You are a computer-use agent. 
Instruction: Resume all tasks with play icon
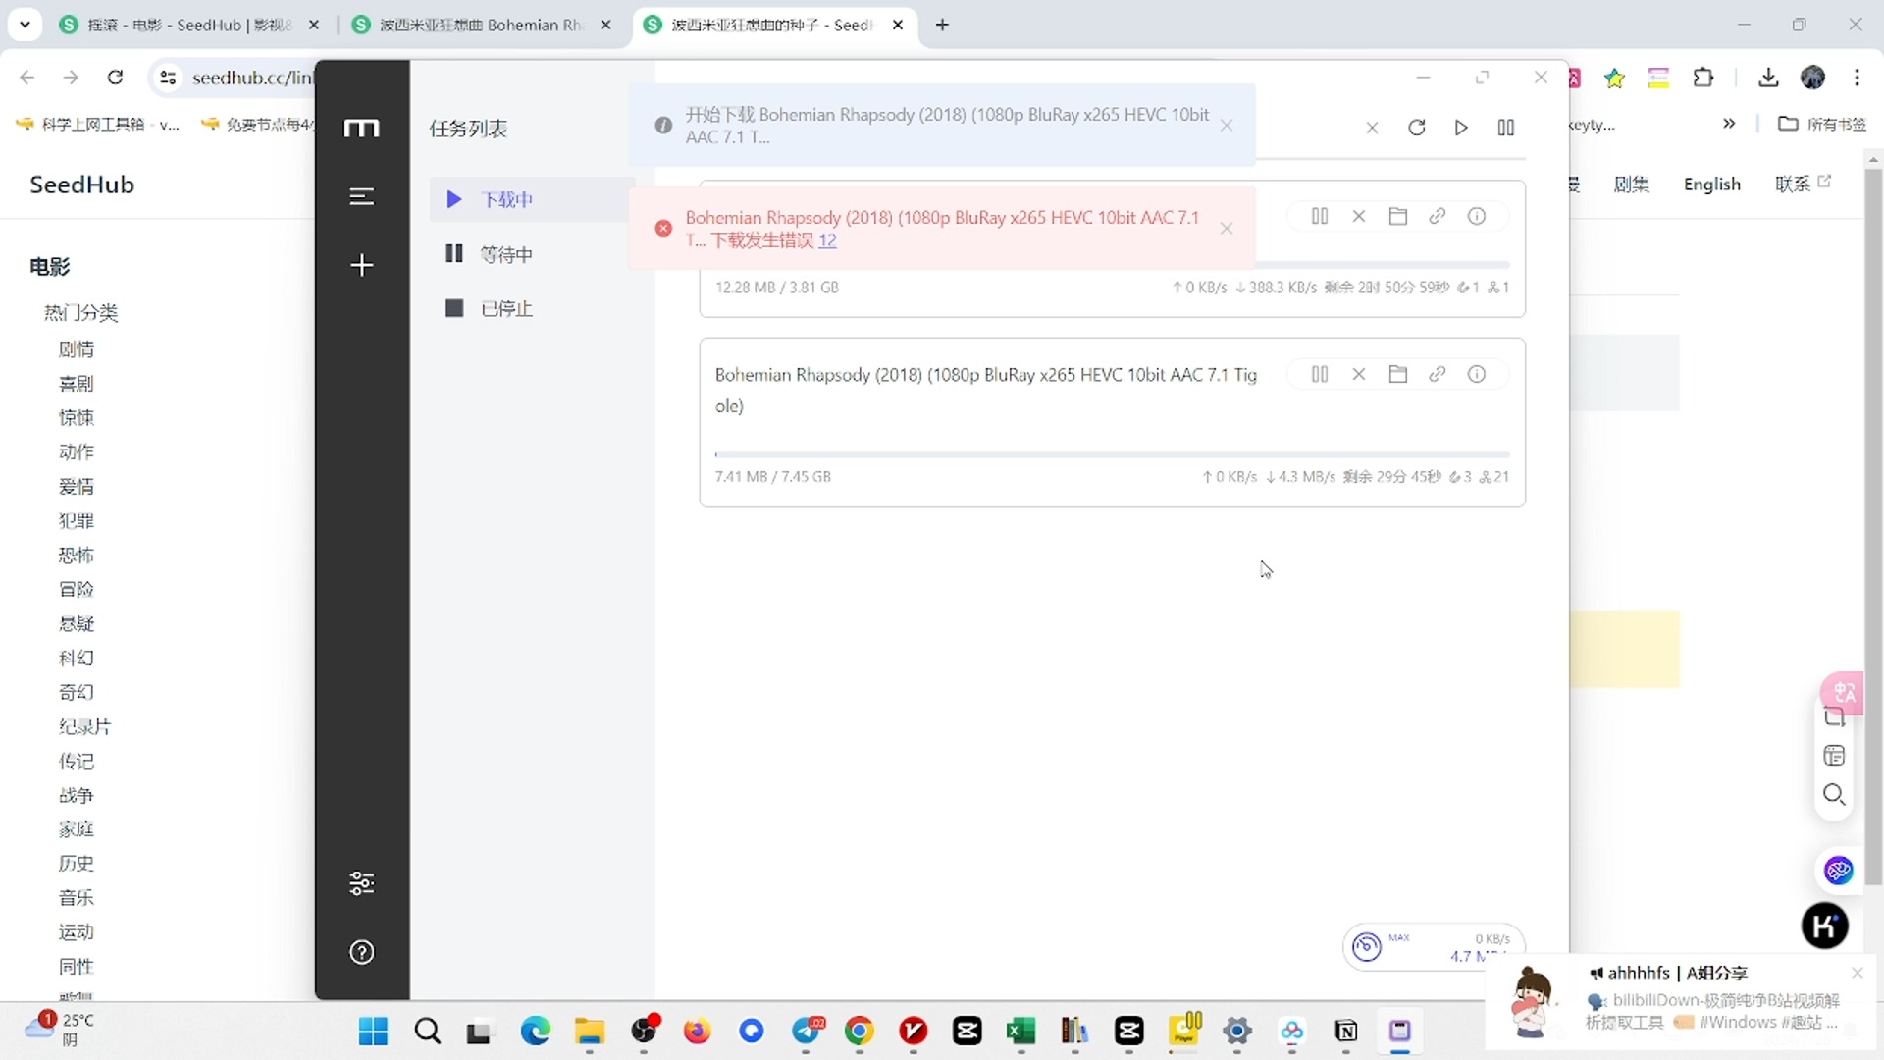pos(1461,128)
